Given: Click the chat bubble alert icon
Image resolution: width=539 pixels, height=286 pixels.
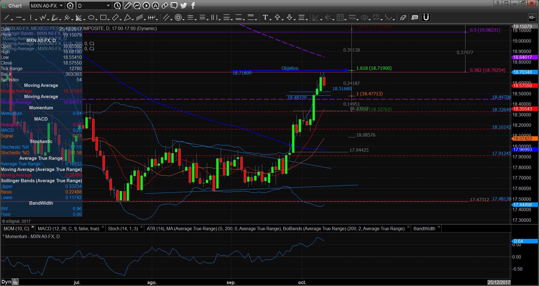Looking at the screenshot, I should (174, 6).
